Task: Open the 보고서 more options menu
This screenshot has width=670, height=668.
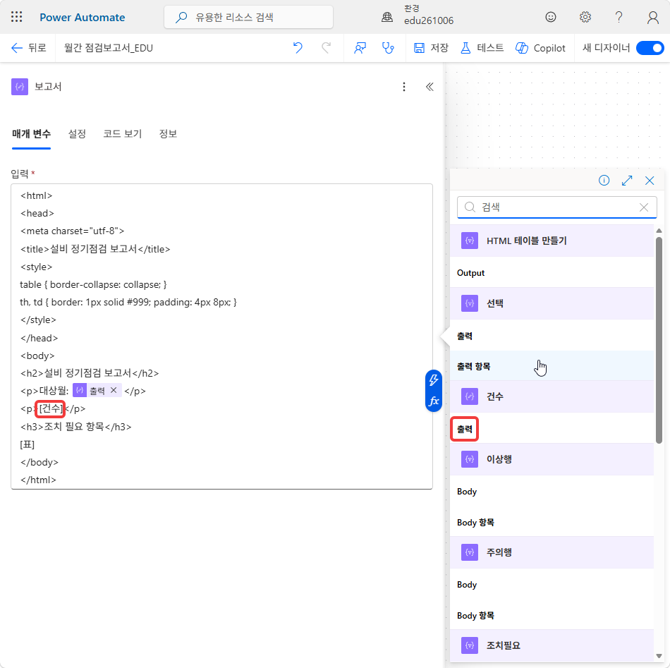Action: tap(404, 87)
